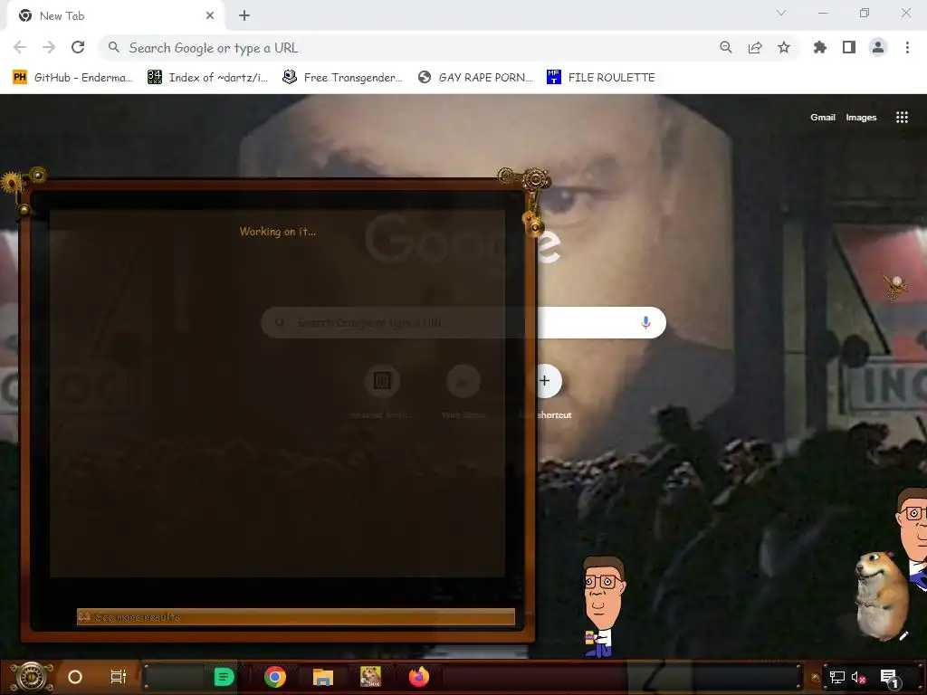Open the green notes app on taskbar

[x=224, y=677]
